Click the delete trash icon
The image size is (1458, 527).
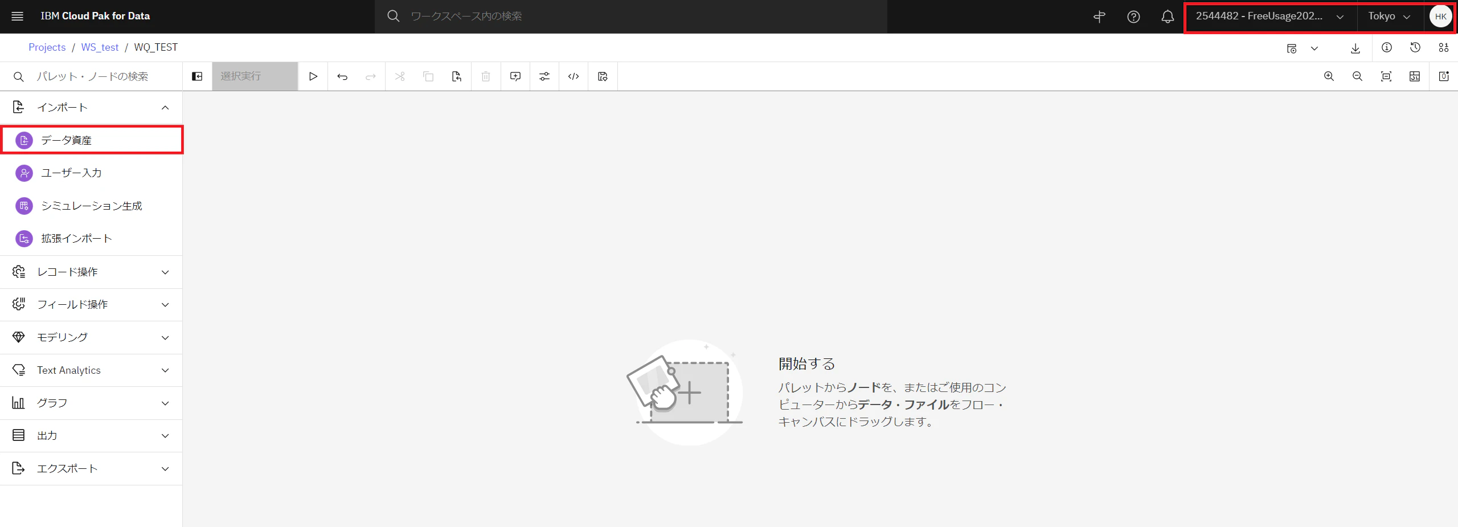pos(486,76)
